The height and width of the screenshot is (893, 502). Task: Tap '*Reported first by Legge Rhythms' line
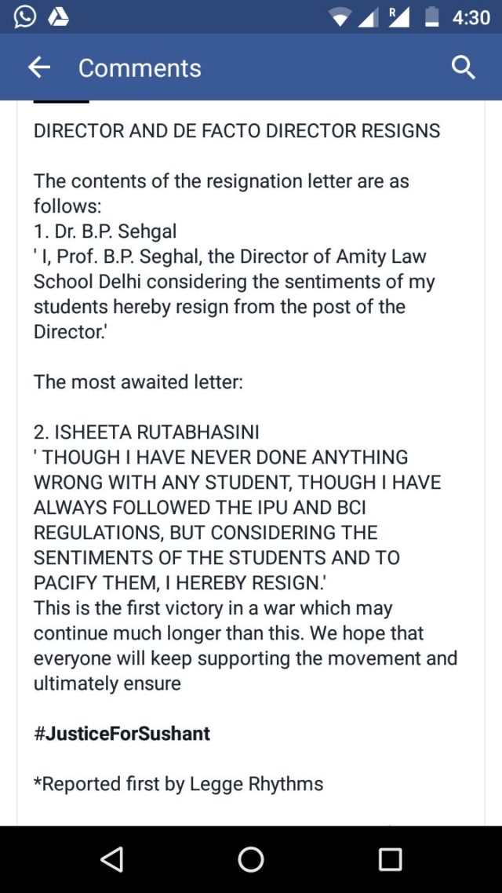click(178, 784)
